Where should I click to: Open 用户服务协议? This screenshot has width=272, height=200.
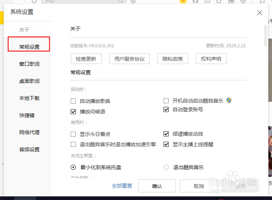[x=129, y=59]
